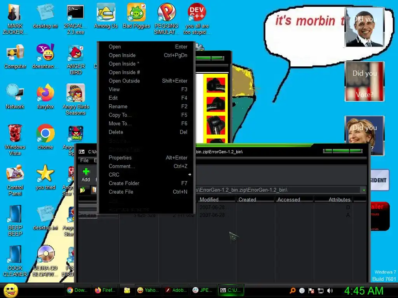The width and height of the screenshot is (398, 298).
Task: Launch the Angry Birds Seasons shortcut
Action: tap(76, 100)
